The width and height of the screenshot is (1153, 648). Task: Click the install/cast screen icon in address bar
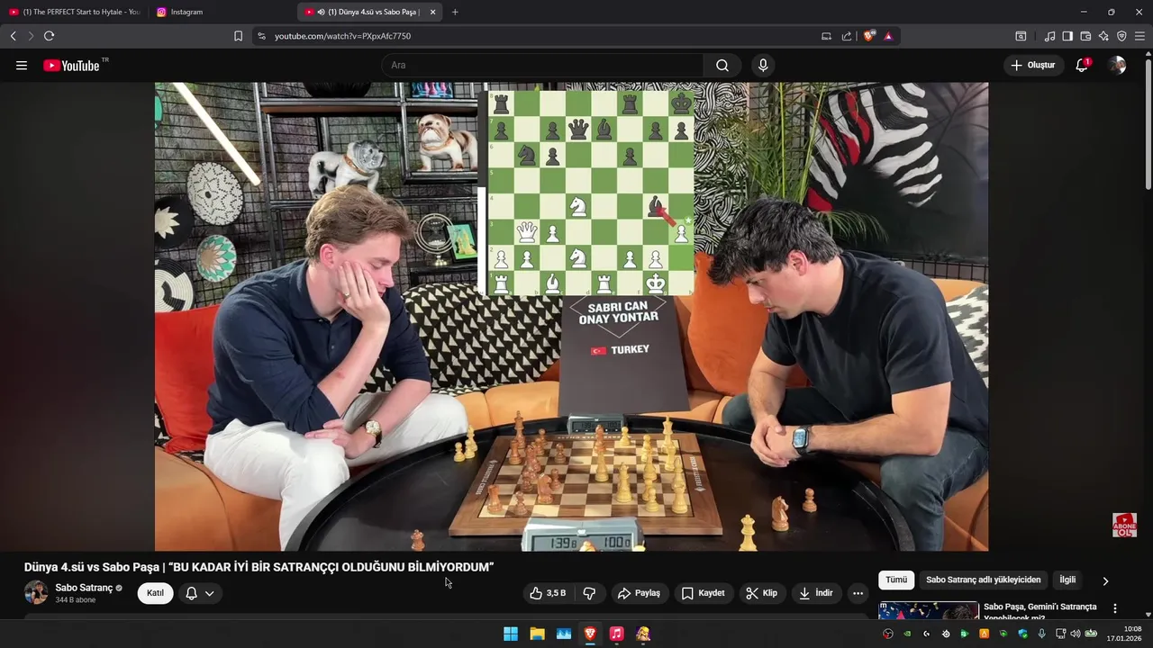826,36
